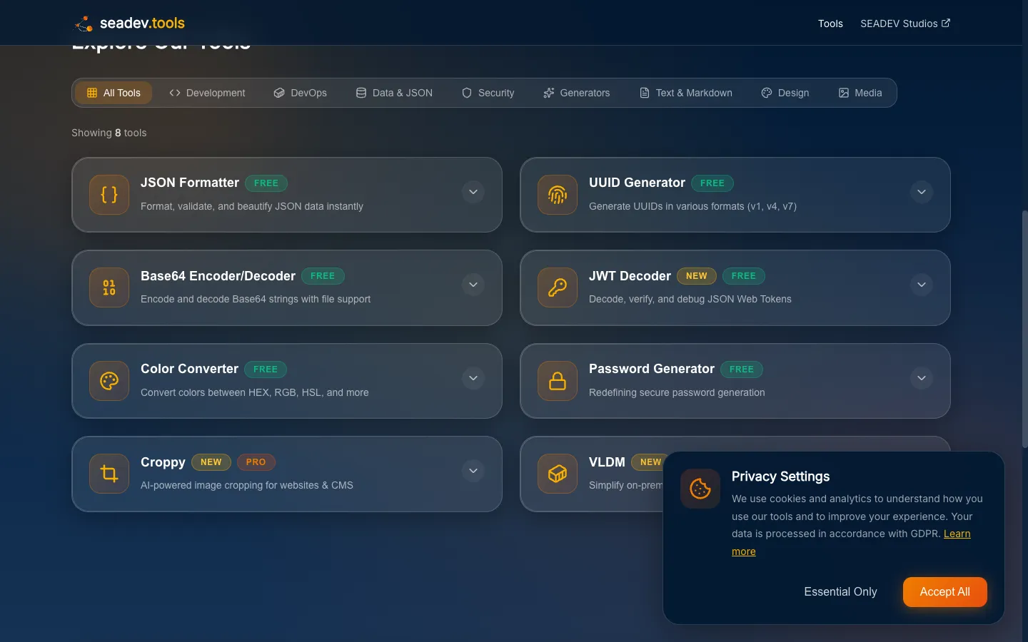Image resolution: width=1028 pixels, height=642 pixels.
Task: Click the Accept All button
Action: (944, 592)
